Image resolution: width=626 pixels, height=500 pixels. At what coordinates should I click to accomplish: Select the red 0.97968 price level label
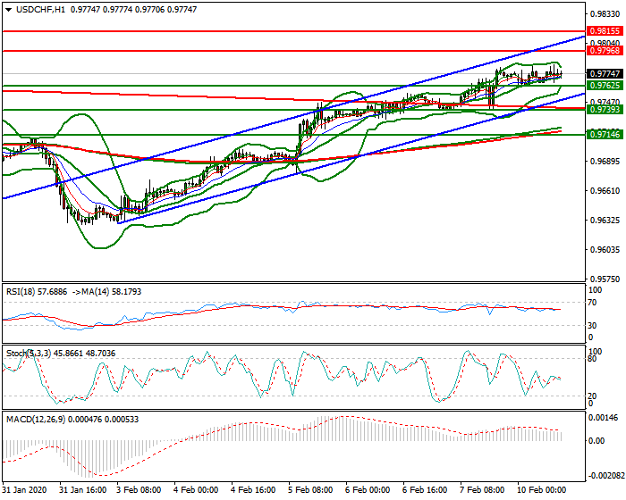click(605, 51)
